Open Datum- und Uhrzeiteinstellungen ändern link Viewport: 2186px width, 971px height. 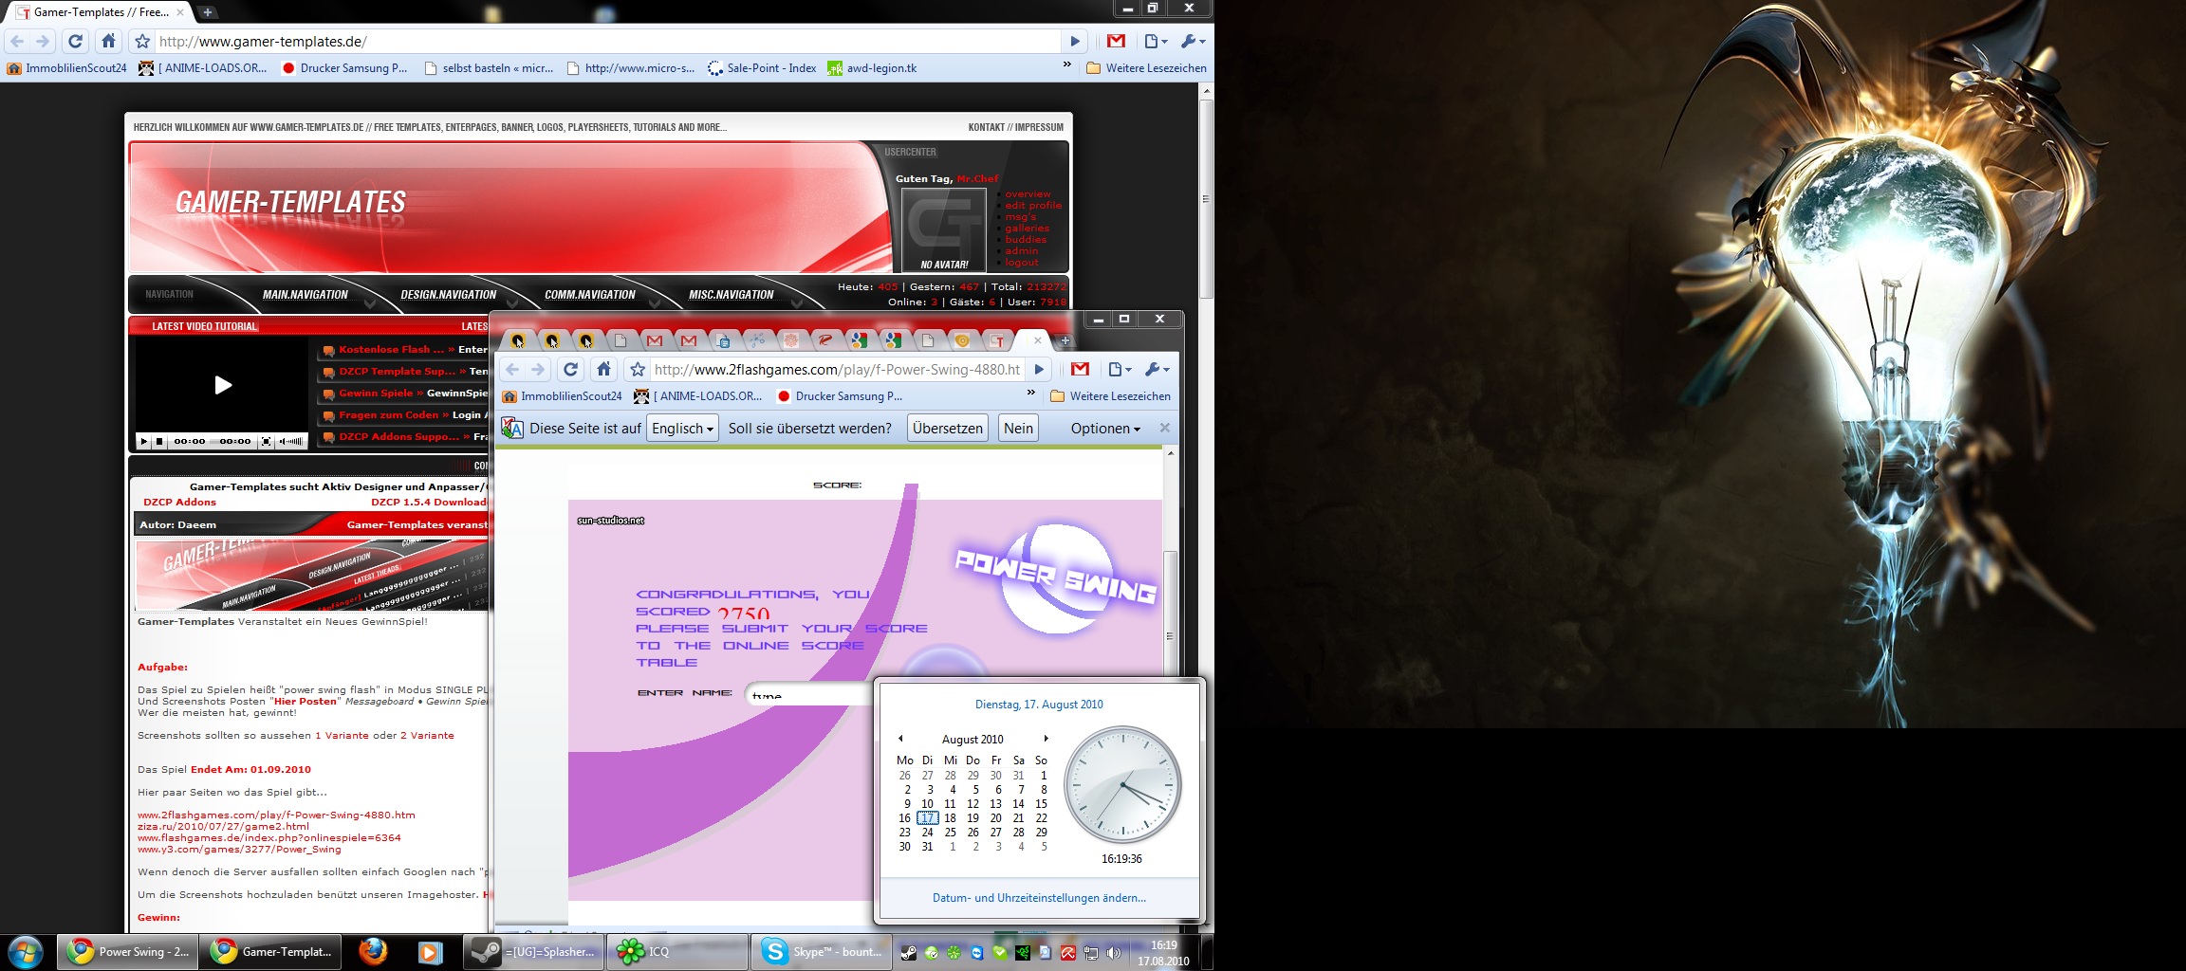[x=1039, y=898]
